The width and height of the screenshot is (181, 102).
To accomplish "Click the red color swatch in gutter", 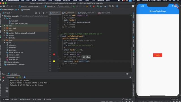I will pyautogui.click(x=54, y=54).
